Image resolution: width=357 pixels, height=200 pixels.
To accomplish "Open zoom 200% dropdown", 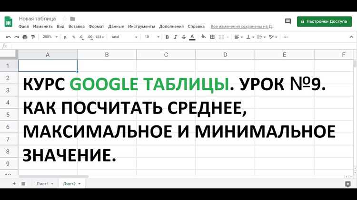I will click(x=50, y=37).
